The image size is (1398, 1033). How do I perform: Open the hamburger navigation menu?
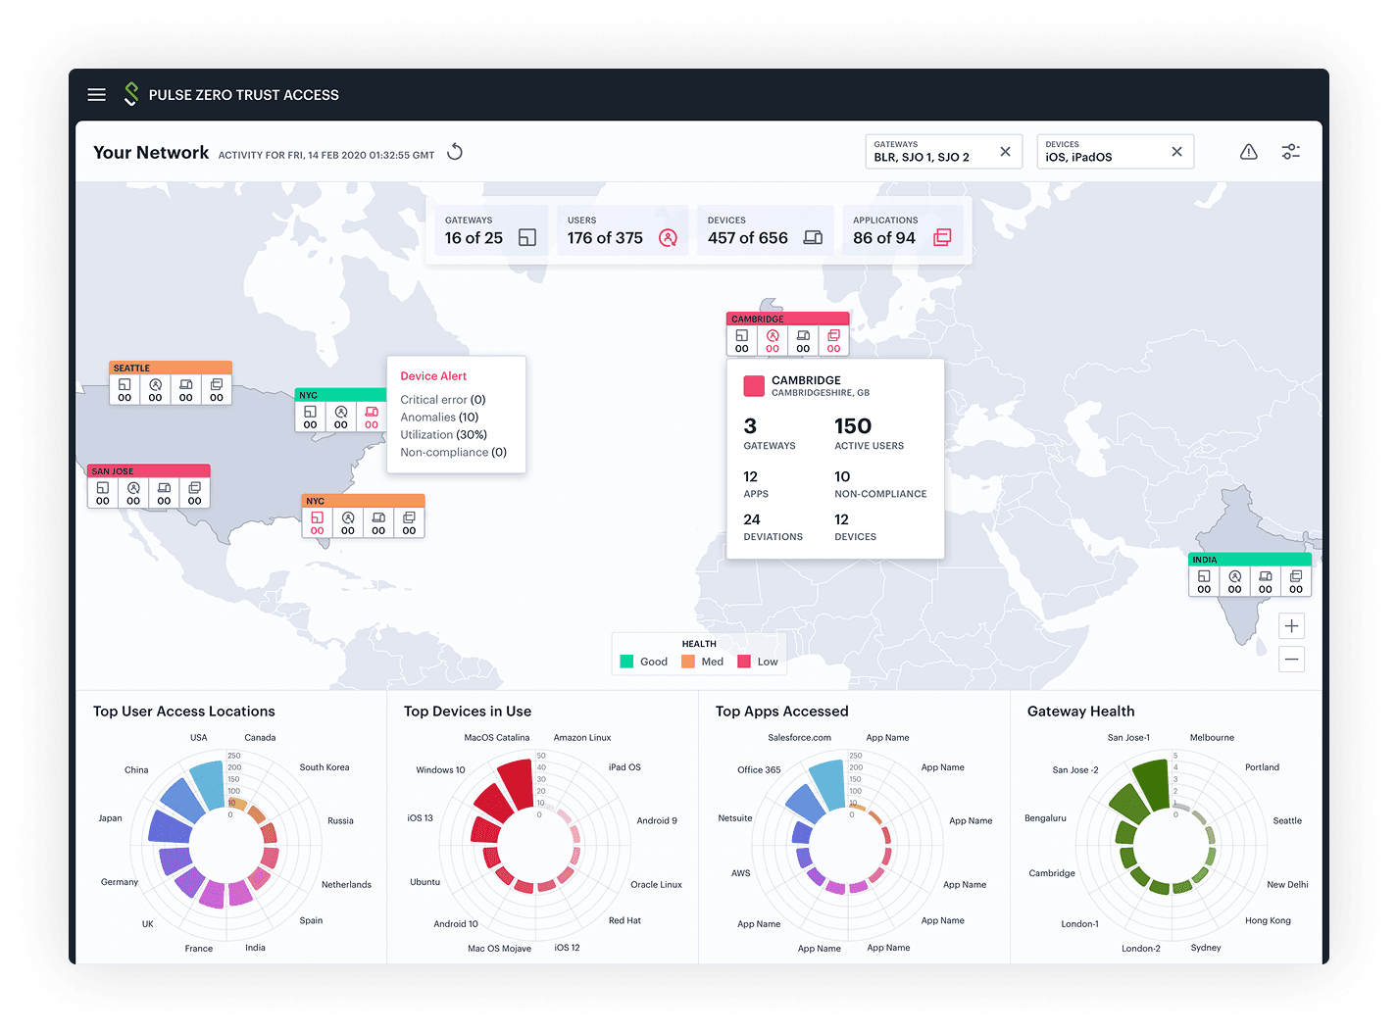[x=96, y=94]
